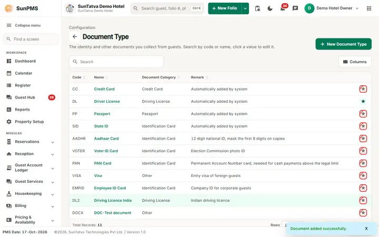
Task: Set Driving Licence India star as default
Action: [363, 200]
